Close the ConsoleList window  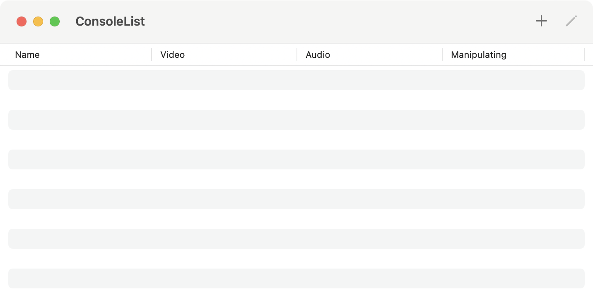22,21
